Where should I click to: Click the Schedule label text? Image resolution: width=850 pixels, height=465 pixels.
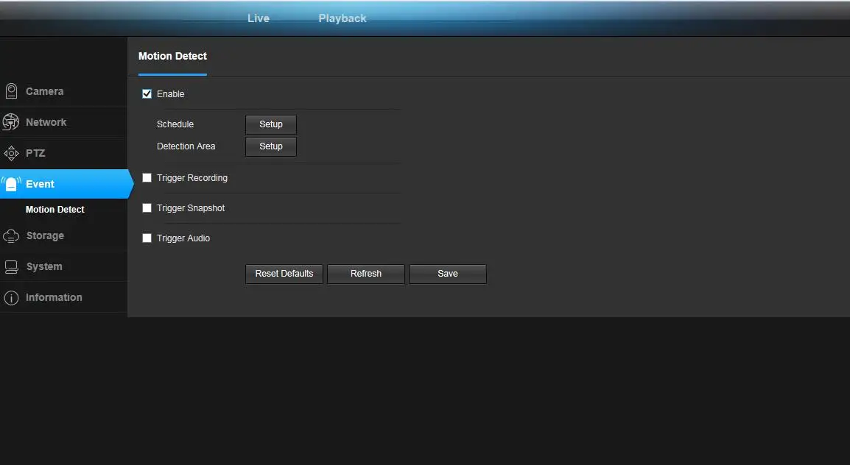pos(175,124)
